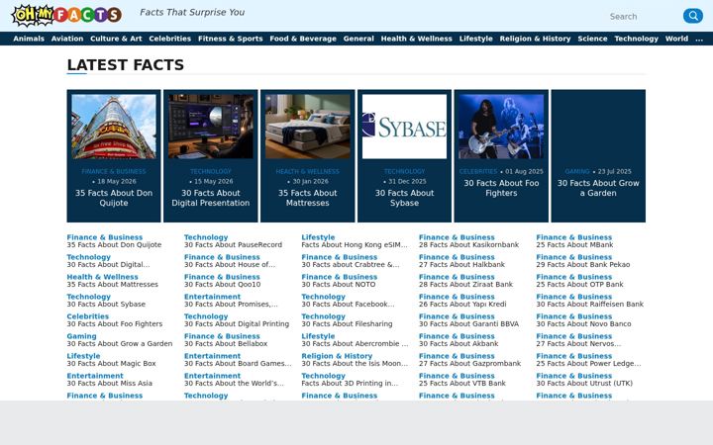Viewport: 713px width, 445px height.
Task: Open list link 30 Facts About Raiffeisen Bank
Action: pyautogui.click(x=590, y=304)
